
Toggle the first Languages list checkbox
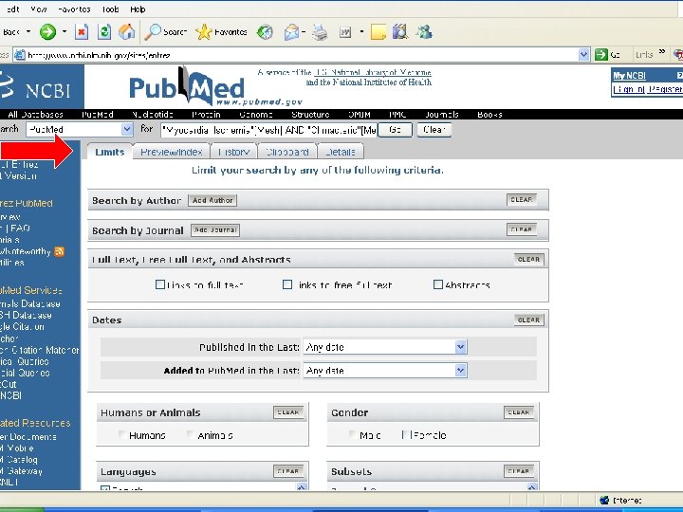[105, 488]
